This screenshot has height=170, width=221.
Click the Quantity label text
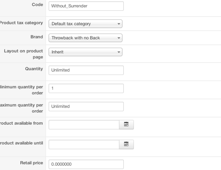tap(34, 69)
